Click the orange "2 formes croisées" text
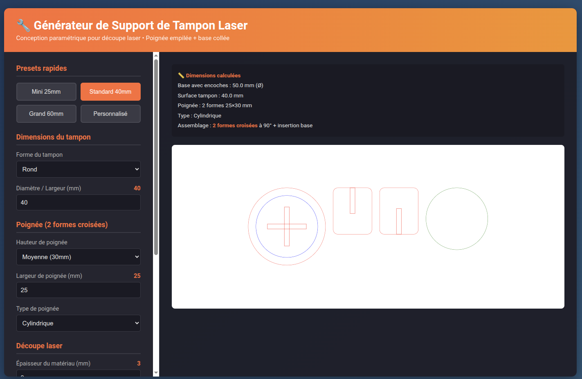Image resolution: width=582 pixels, height=379 pixels. 235,126
